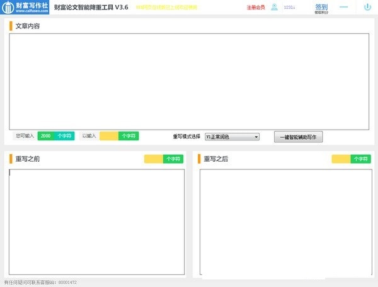Click the power exit icon

click(x=367, y=7)
